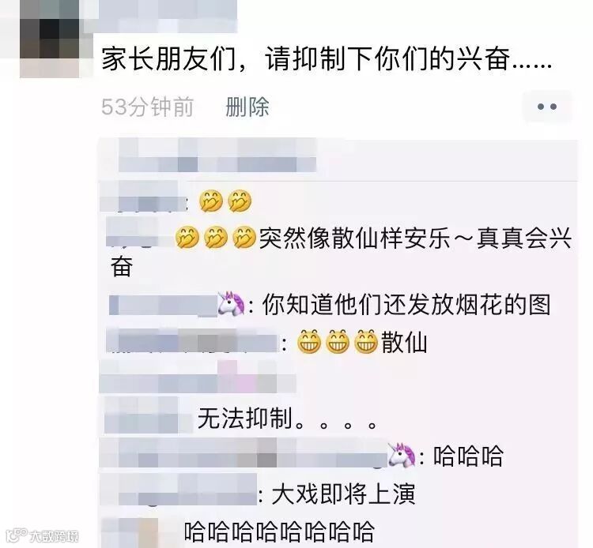The height and width of the screenshot is (548, 593).
Task: Open the two-dot more options button
Action: coord(547,107)
